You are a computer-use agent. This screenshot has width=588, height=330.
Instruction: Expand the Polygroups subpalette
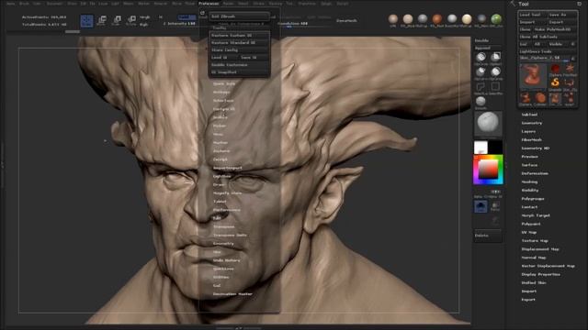point(533,199)
